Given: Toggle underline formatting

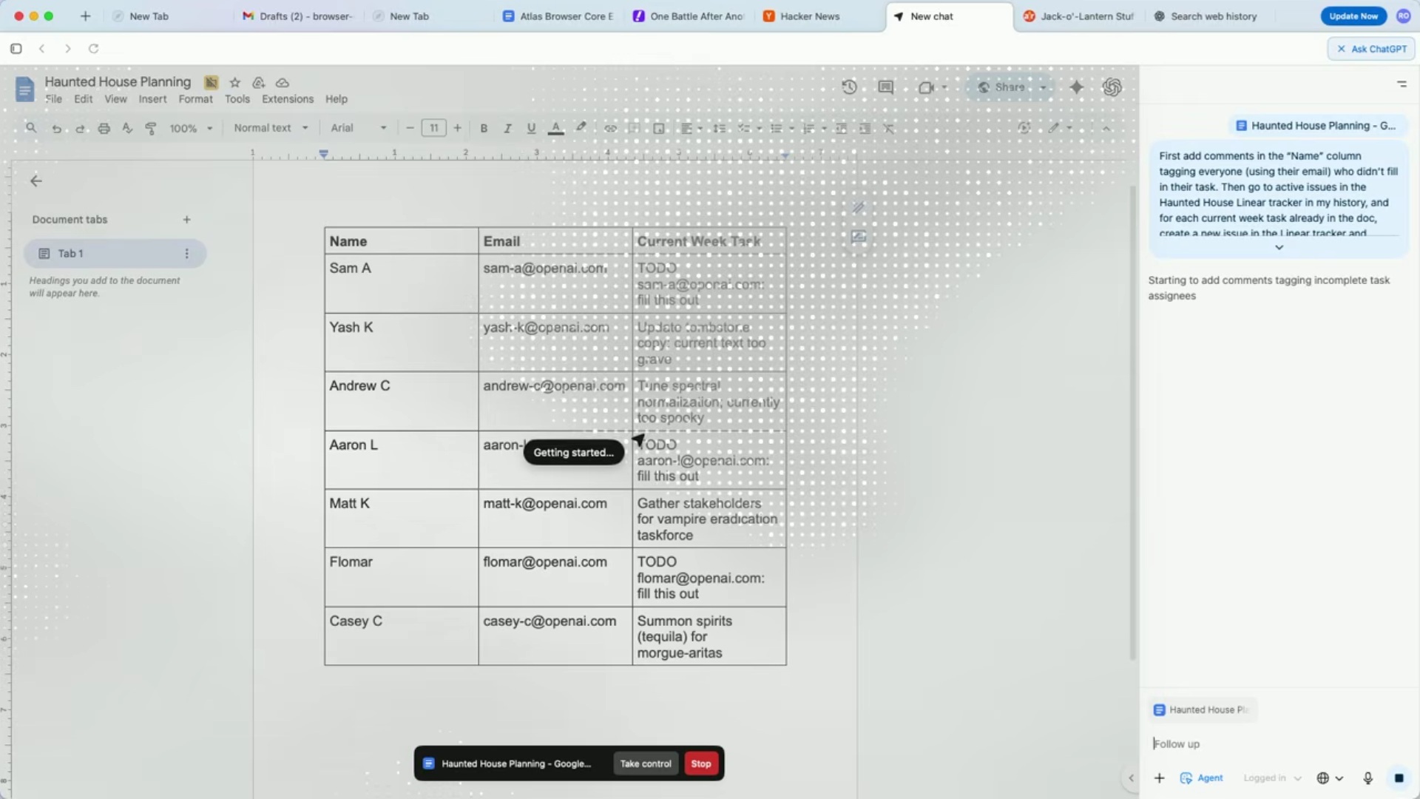Looking at the screenshot, I should point(531,128).
